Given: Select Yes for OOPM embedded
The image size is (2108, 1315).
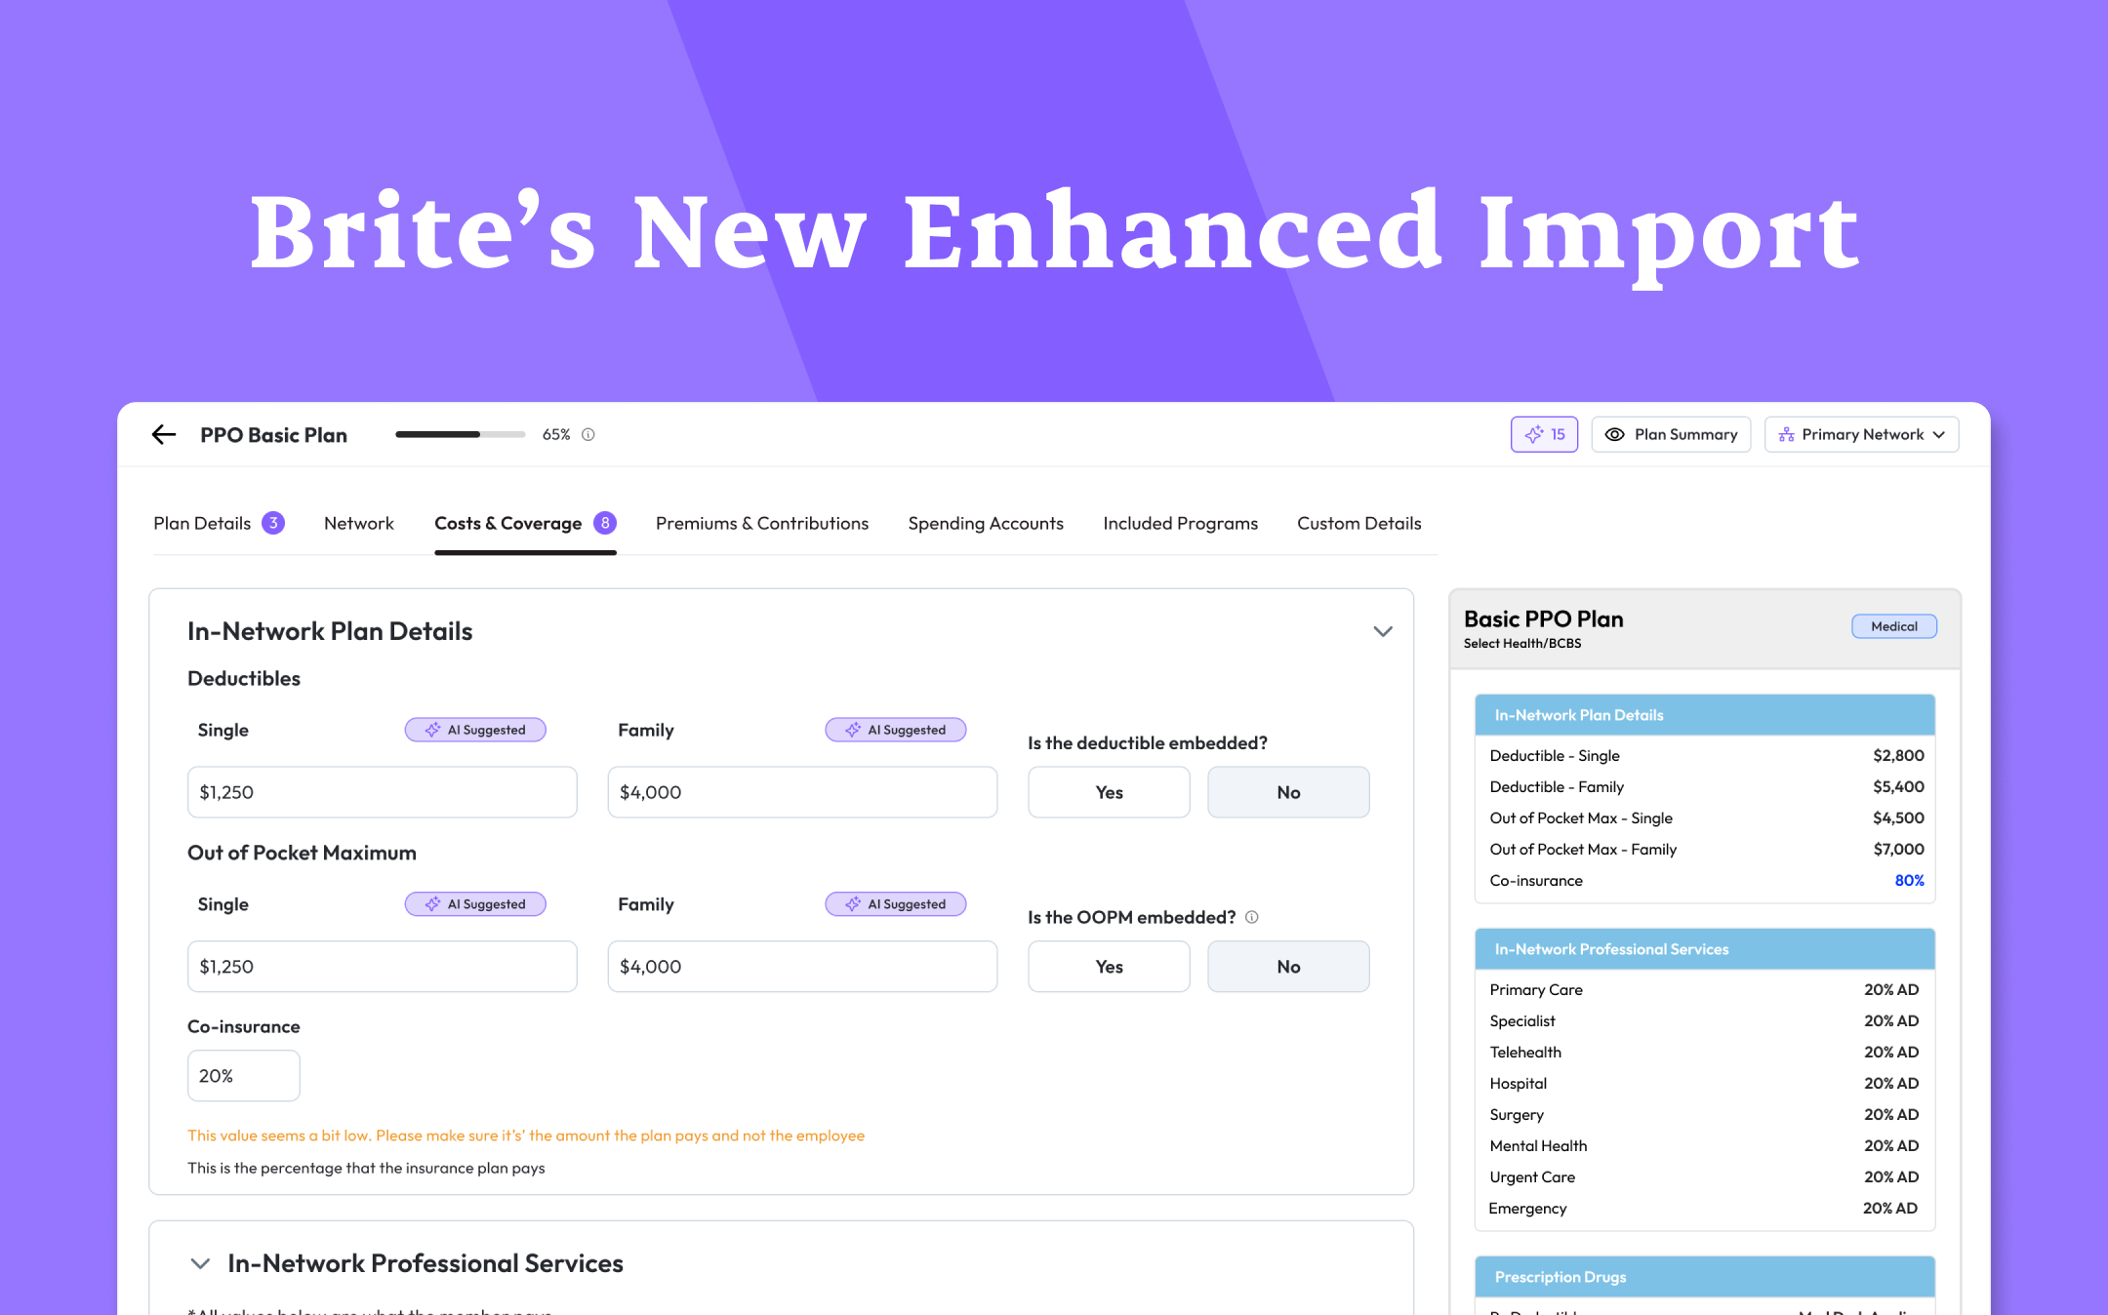Looking at the screenshot, I should click(1109, 967).
